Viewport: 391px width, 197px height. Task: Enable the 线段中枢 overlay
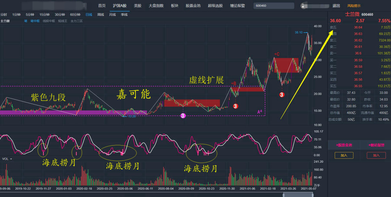(x=49, y=21)
